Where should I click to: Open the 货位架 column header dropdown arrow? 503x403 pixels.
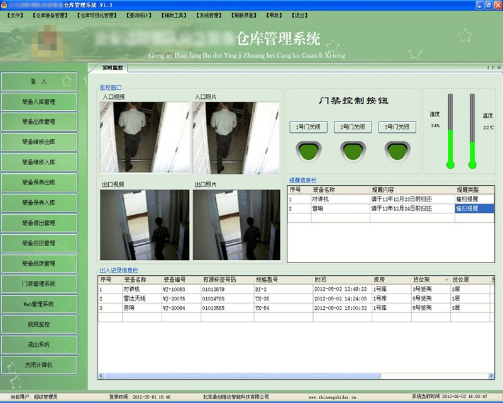[446, 280]
